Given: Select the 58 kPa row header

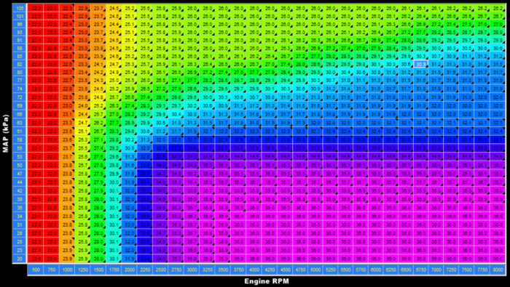Looking at the screenshot, I should 20,140.
